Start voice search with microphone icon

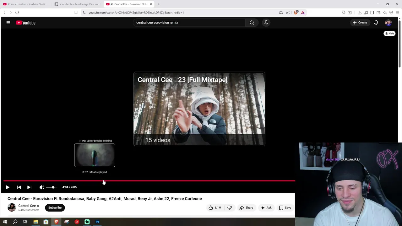point(266,23)
